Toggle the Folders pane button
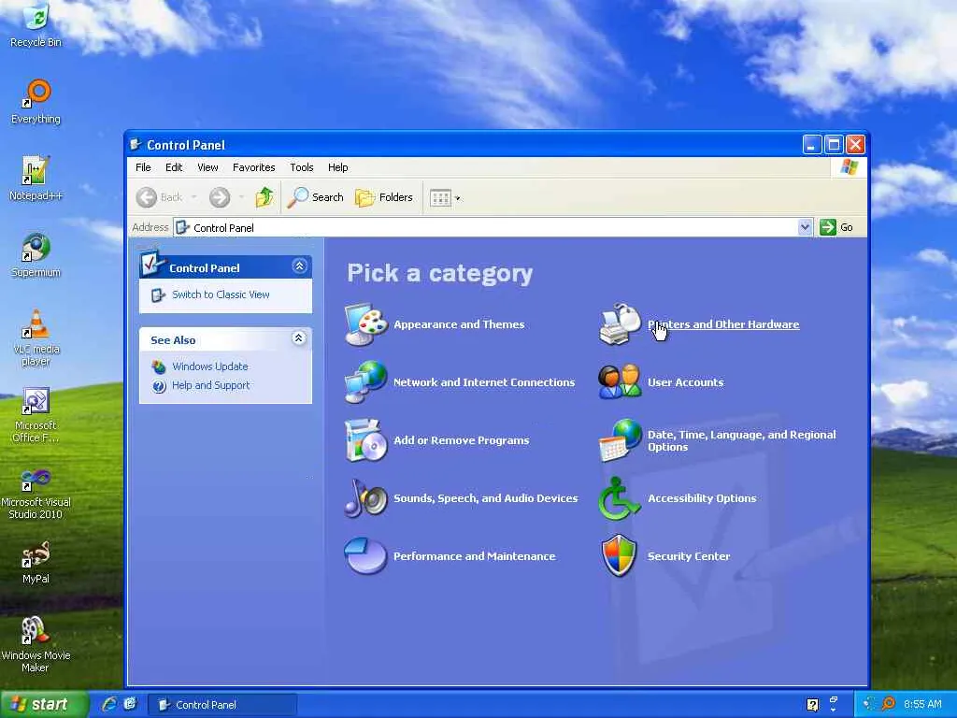This screenshot has height=718, width=957. click(384, 197)
